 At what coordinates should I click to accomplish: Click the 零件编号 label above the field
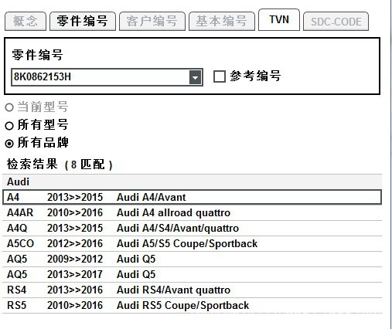pos(37,55)
